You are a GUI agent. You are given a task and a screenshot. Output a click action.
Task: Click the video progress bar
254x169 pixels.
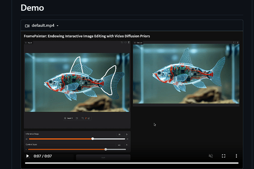132,163
